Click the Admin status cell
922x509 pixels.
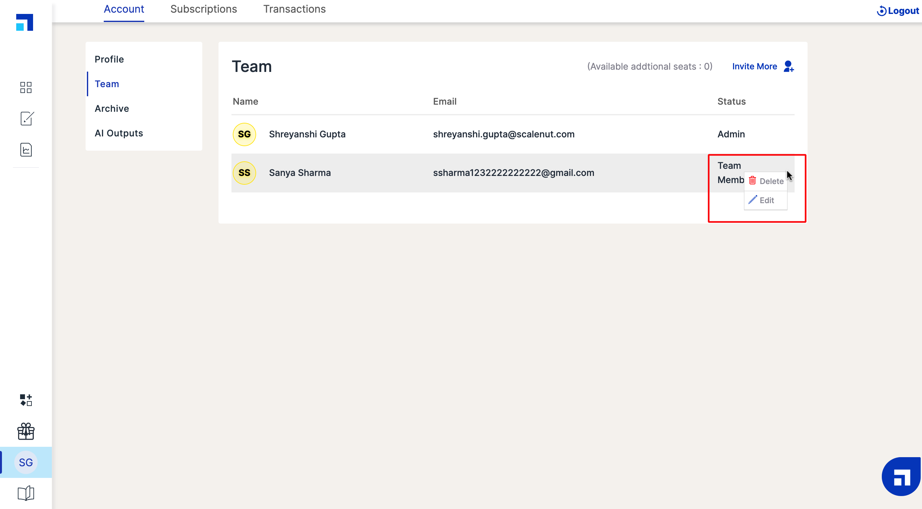coord(731,134)
